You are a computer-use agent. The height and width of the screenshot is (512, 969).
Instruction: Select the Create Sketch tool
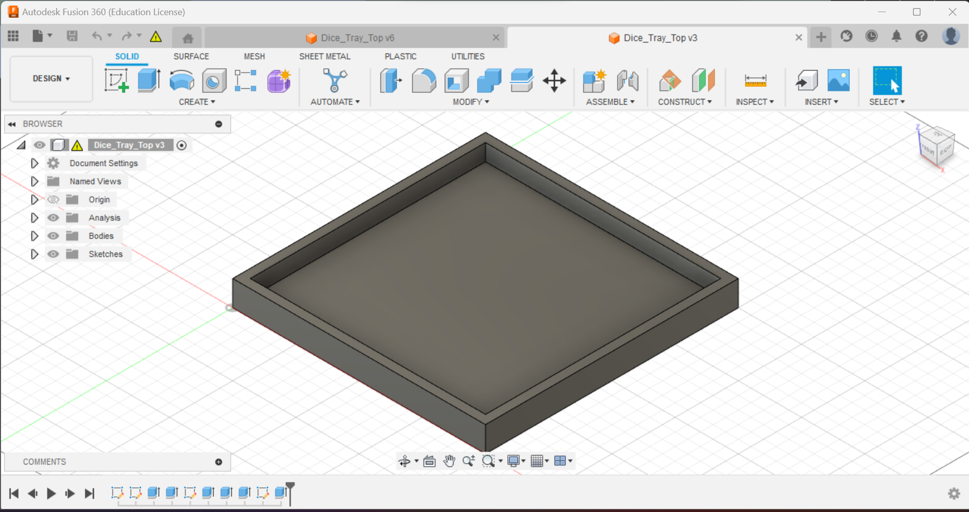pyautogui.click(x=117, y=80)
